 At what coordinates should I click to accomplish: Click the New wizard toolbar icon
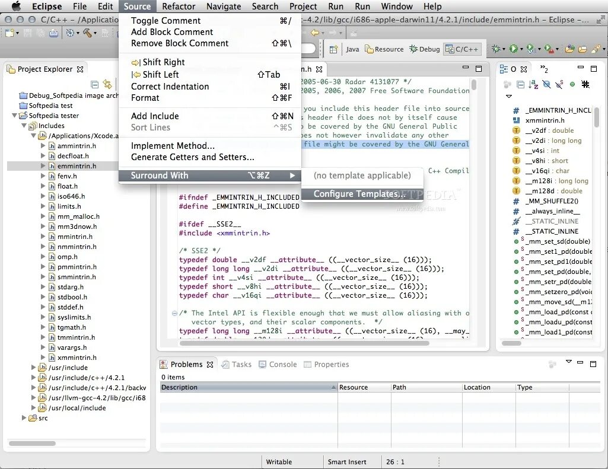coord(9,33)
